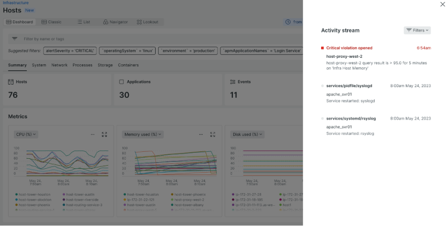Open the CPU (%) metric dropdown

point(27,135)
